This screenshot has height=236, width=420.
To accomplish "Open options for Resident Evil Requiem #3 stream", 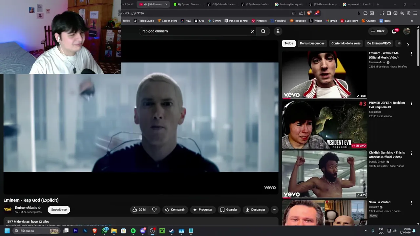I will point(411,103).
